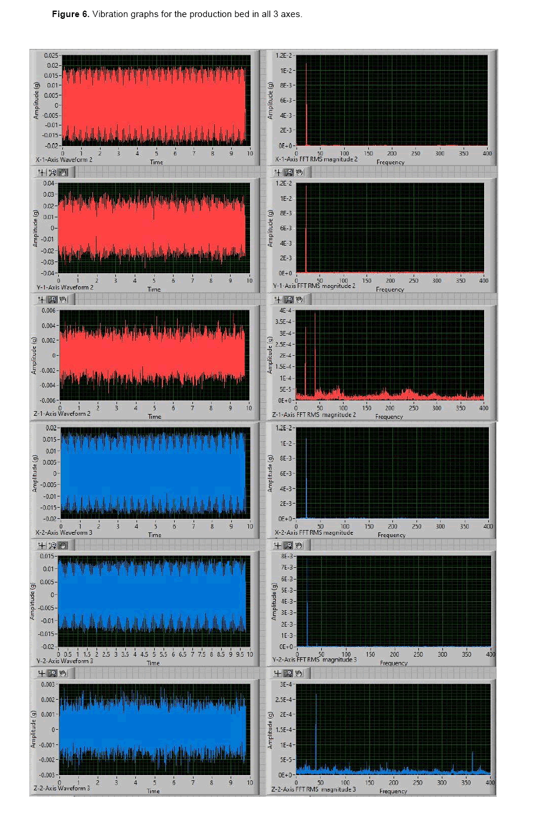Enable pan hand tool above Y-2-Axis Waveform graph
The height and width of the screenshot is (831, 543).
tap(63, 545)
